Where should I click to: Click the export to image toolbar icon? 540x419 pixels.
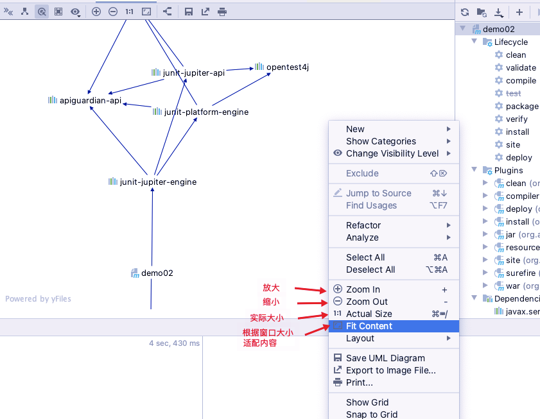point(205,12)
